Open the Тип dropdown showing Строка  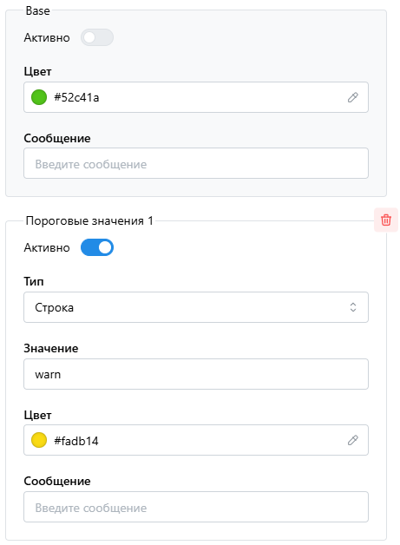[196, 307]
